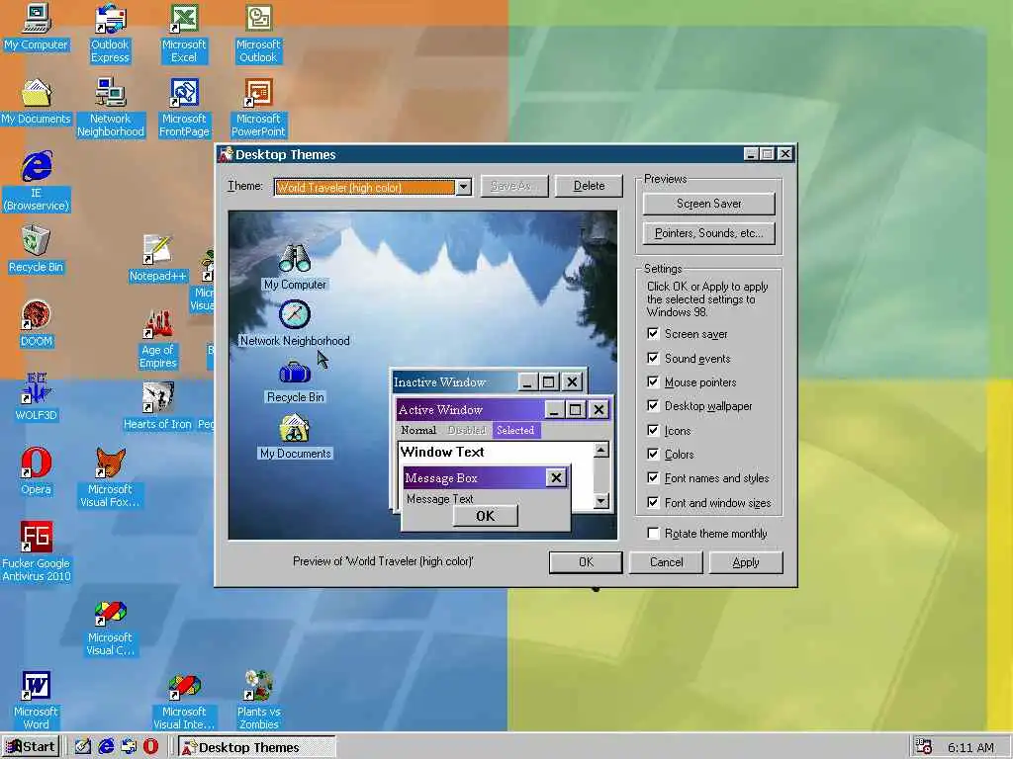Select the Microsoft Word desktop shortcut
The height and width of the screenshot is (759, 1013).
pyautogui.click(x=37, y=701)
